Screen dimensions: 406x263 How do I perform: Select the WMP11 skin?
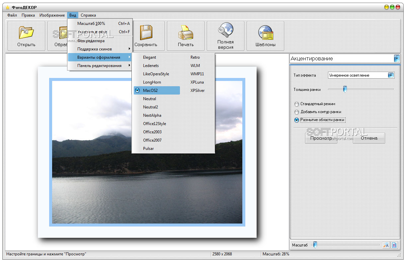[x=197, y=74]
